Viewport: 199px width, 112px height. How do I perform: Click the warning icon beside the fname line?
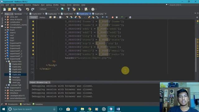click(x=33, y=21)
